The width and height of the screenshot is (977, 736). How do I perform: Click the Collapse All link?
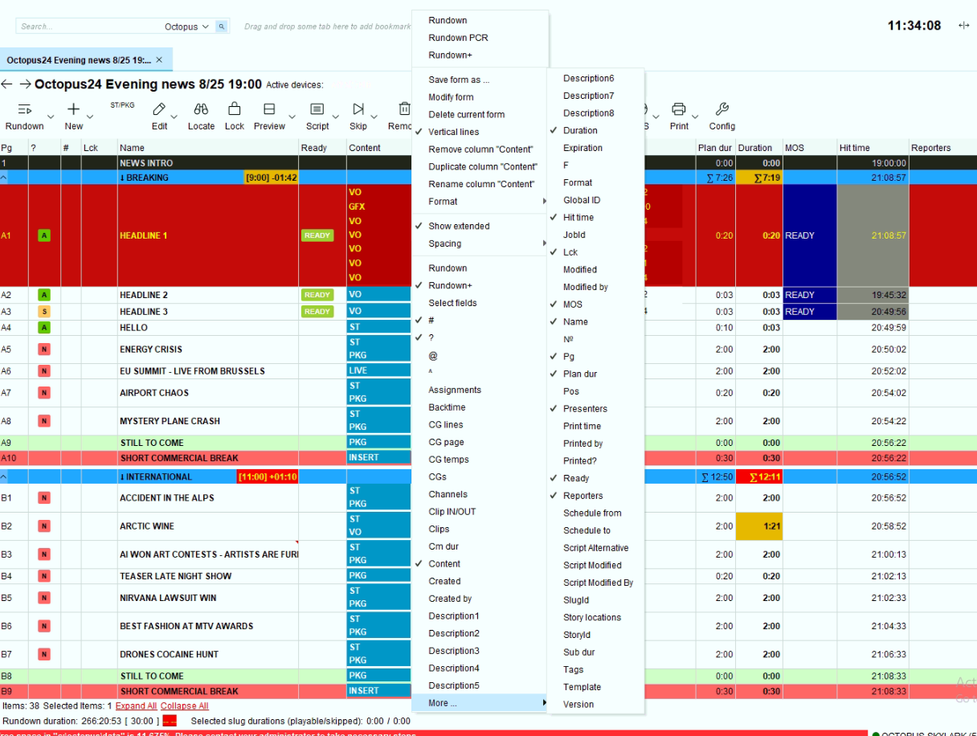click(184, 705)
